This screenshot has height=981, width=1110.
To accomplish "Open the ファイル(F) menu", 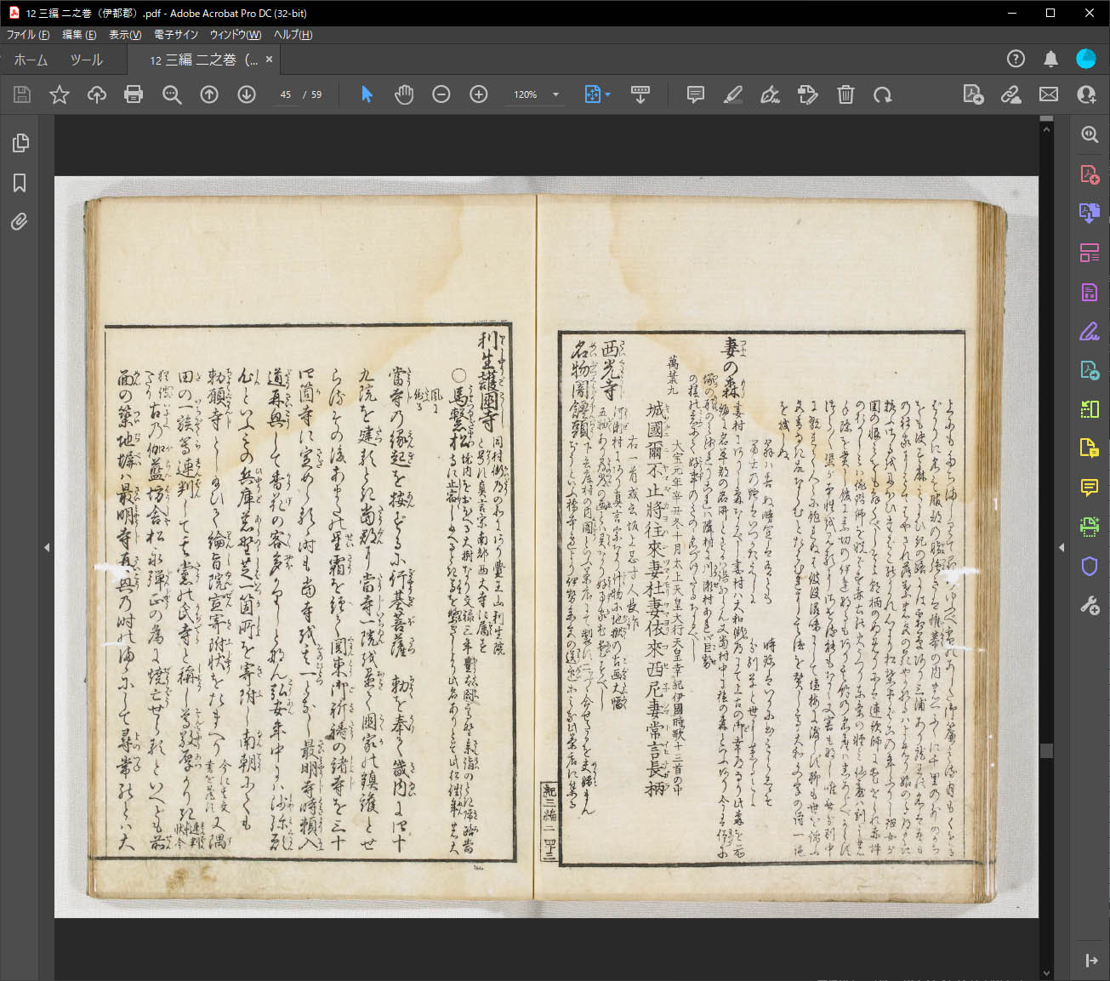I will (x=28, y=35).
